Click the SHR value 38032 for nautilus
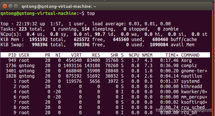215x116 pixels. [112, 76]
